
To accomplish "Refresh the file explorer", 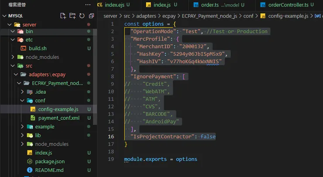I will tap(82, 16).
